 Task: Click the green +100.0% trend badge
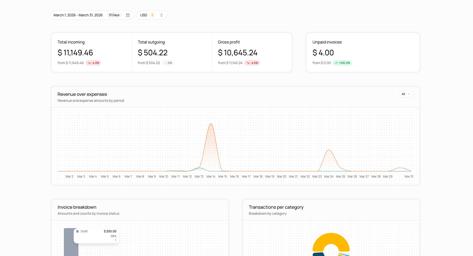pos(342,63)
